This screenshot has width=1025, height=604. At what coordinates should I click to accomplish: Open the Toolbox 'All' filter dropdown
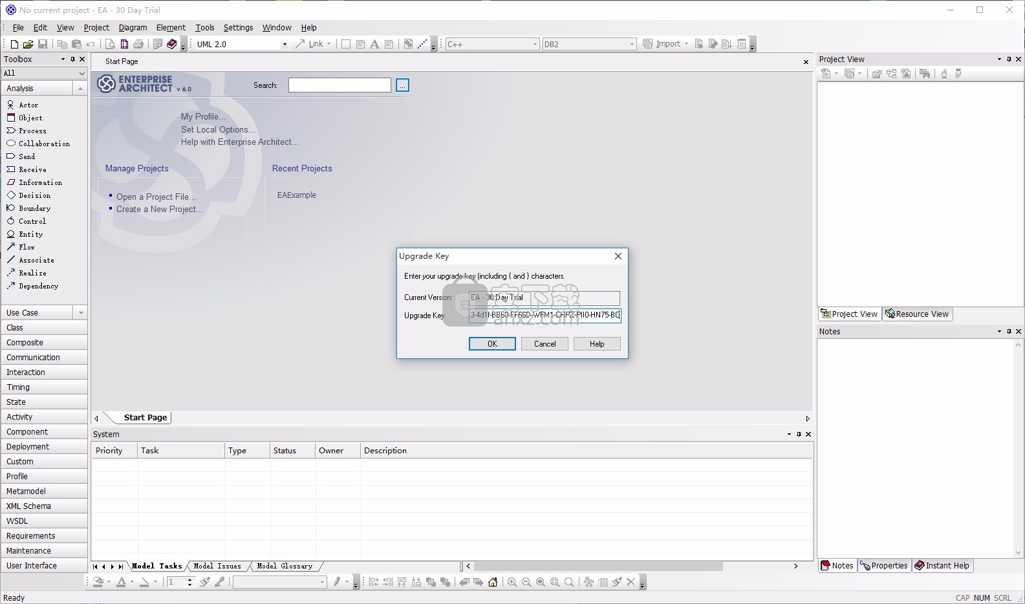[x=81, y=73]
